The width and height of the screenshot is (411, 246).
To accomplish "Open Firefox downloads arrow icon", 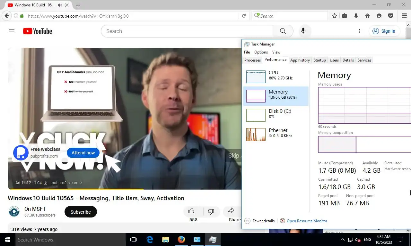I will (356, 16).
